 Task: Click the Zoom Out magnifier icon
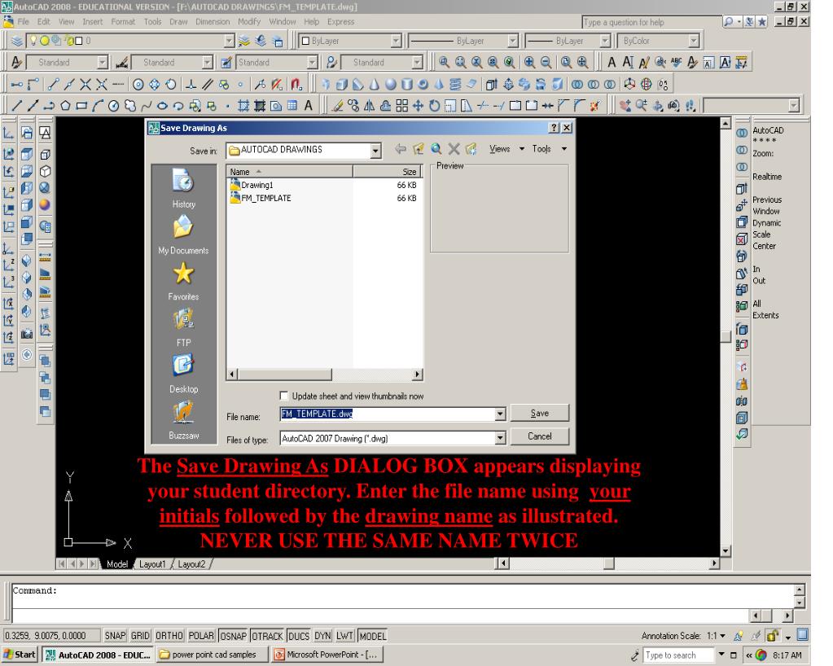point(546,62)
